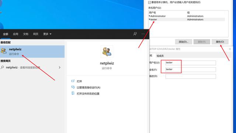Expand the 更多 search filter dropdown
The width and height of the screenshot is (236, 133).
point(47,34)
